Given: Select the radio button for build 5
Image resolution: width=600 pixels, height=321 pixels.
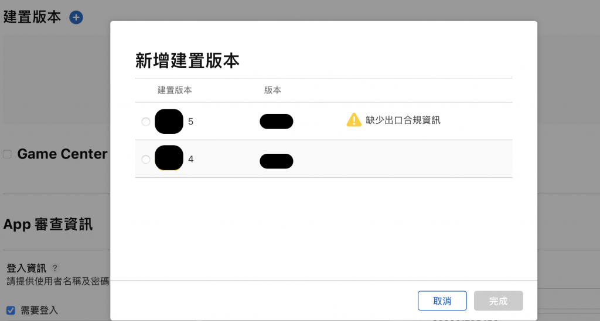Looking at the screenshot, I should (x=146, y=122).
